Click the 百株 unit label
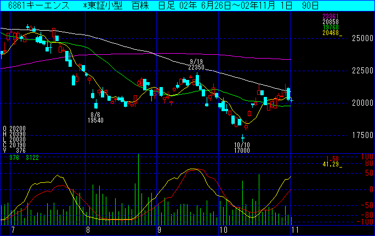Viewport: 375px width, 236px height. pos(140,5)
